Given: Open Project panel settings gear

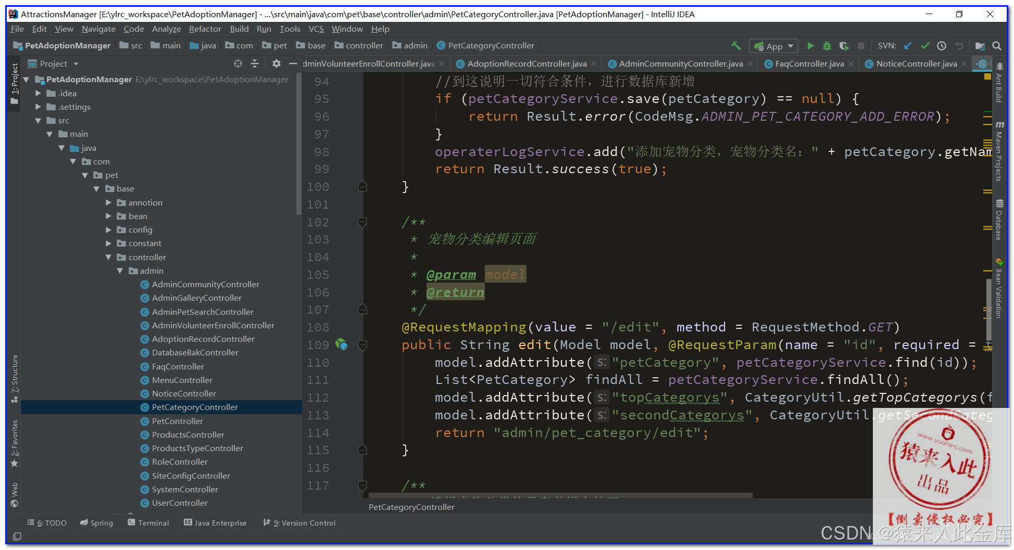Looking at the screenshot, I should point(276,63).
